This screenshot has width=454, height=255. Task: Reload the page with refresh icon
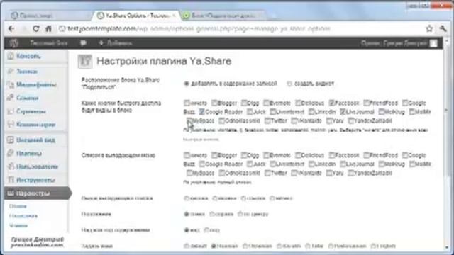[36, 28]
